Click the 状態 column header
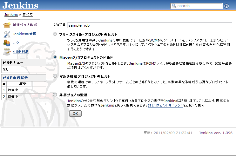 [23, 84]
